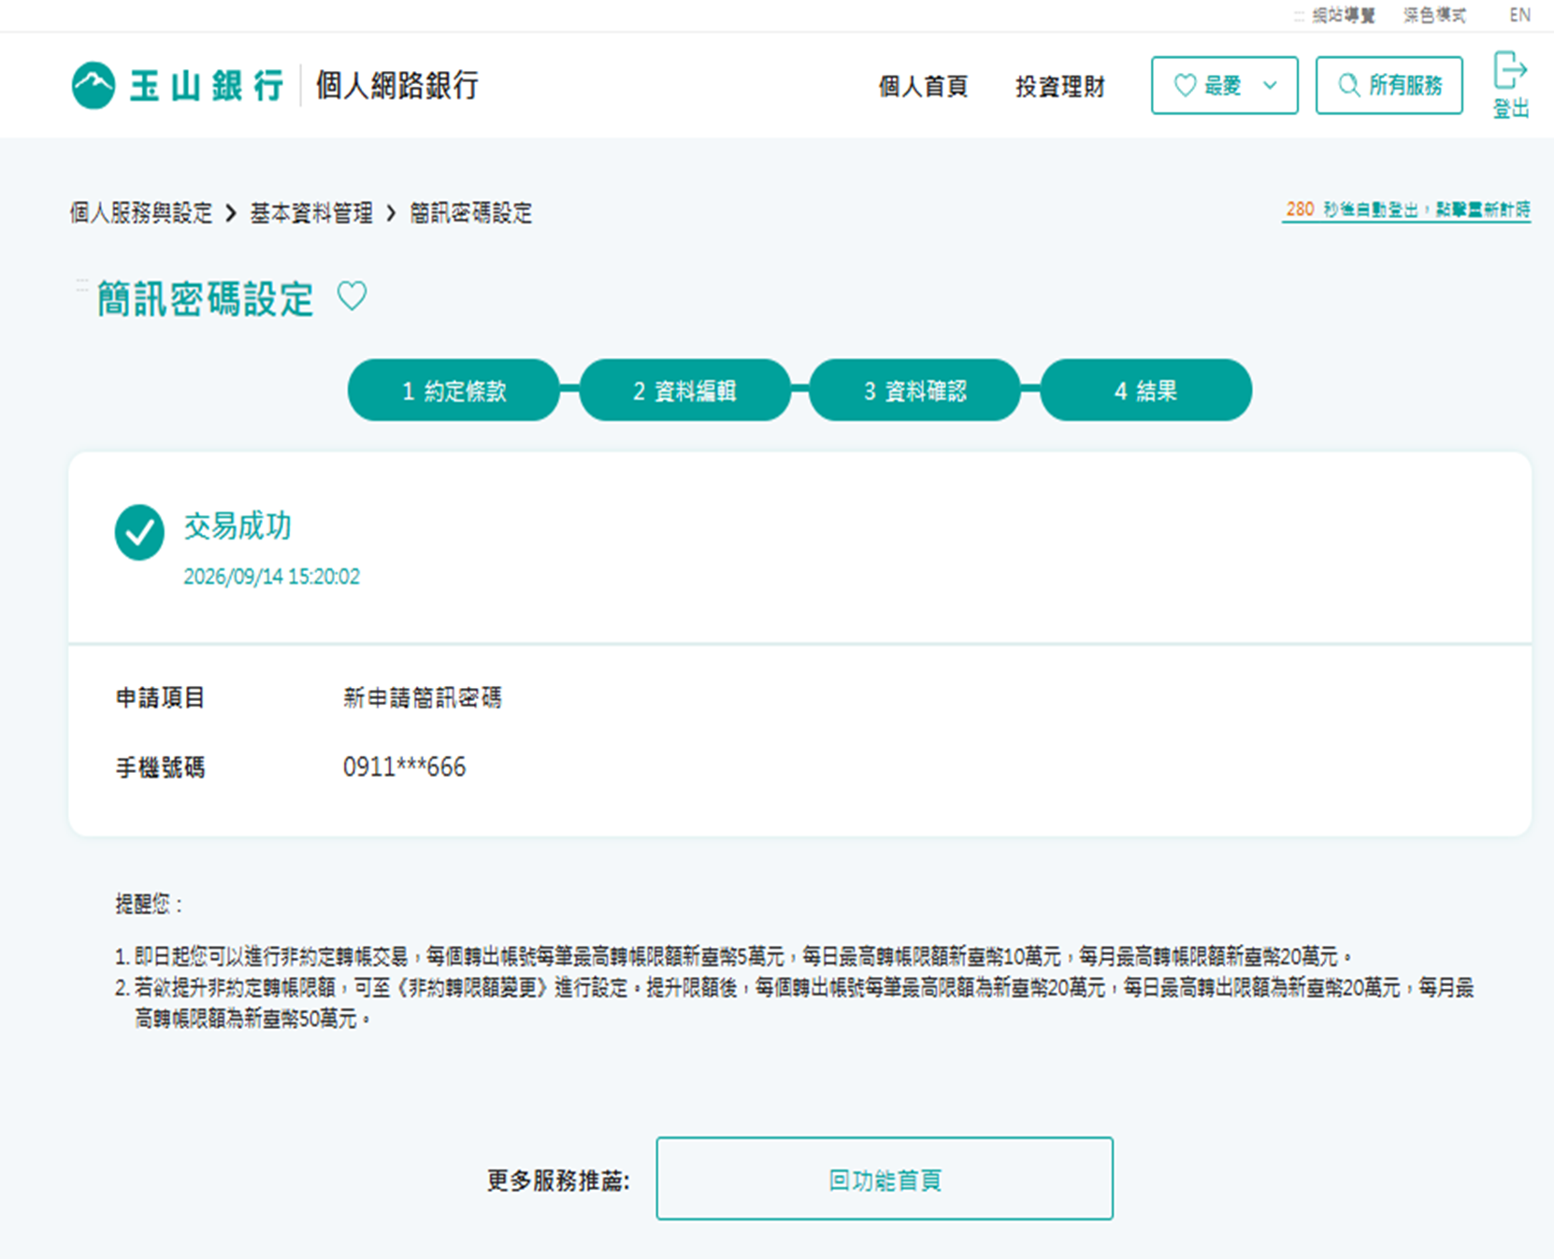Open 所有服務 all services search

[x=1389, y=85]
